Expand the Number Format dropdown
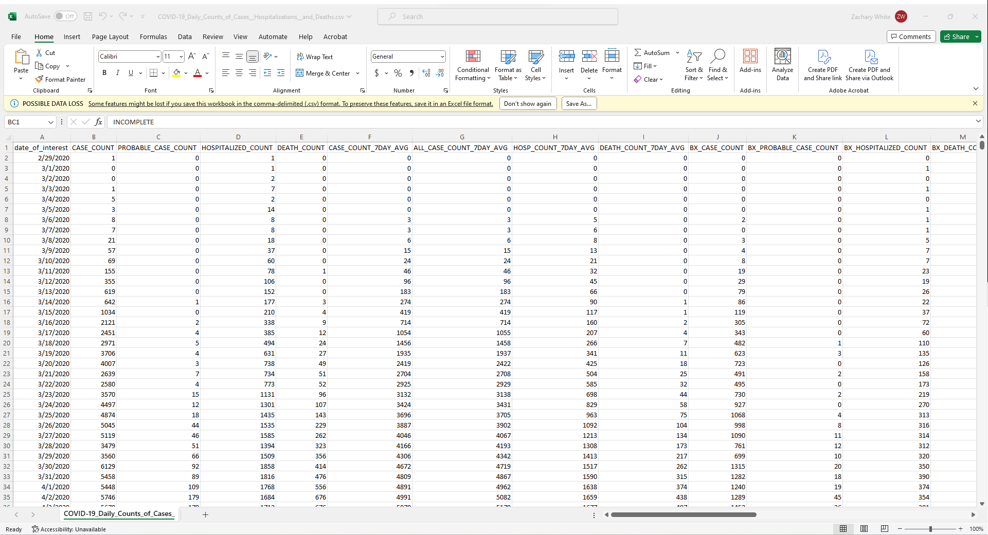This screenshot has width=988, height=535. pos(441,57)
